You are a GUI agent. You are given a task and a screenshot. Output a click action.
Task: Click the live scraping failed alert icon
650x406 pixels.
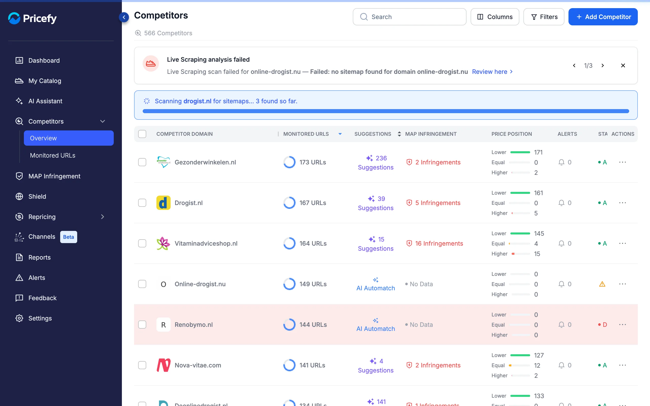click(x=151, y=64)
